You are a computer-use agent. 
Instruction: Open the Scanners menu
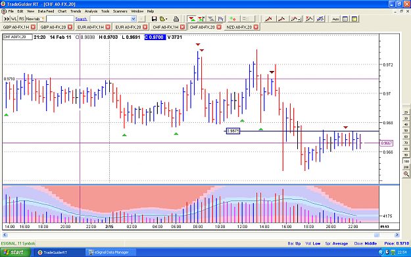(x=120, y=11)
